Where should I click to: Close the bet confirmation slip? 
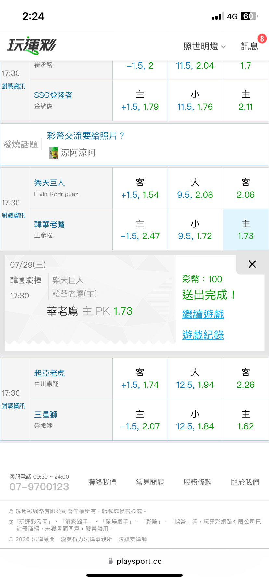pyautogui.click(x=252, y=264)
